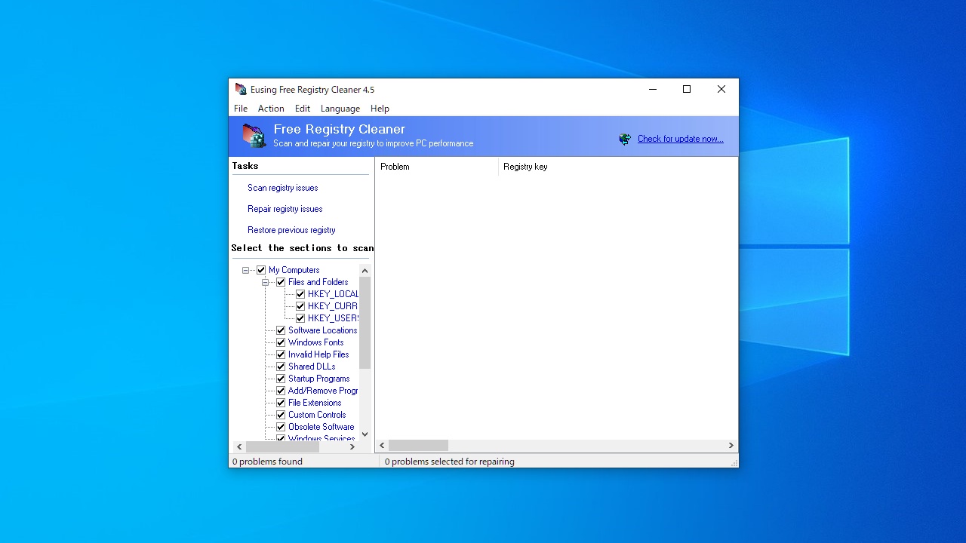Image resolution: width=966 pixels, height=543 pixels.
Task: Uncheck the Obsolete Software checkbox
Action: (x=281, y=427)
